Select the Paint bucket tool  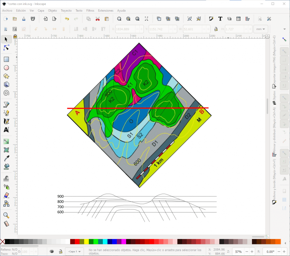pos(6,166)
